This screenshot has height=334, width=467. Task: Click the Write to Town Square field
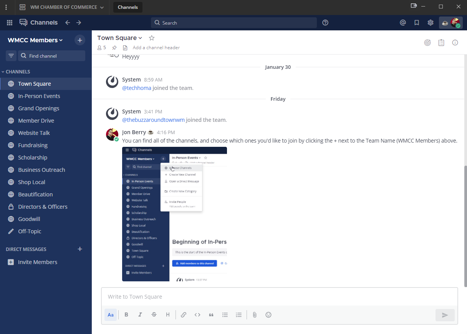coord(279,297)
